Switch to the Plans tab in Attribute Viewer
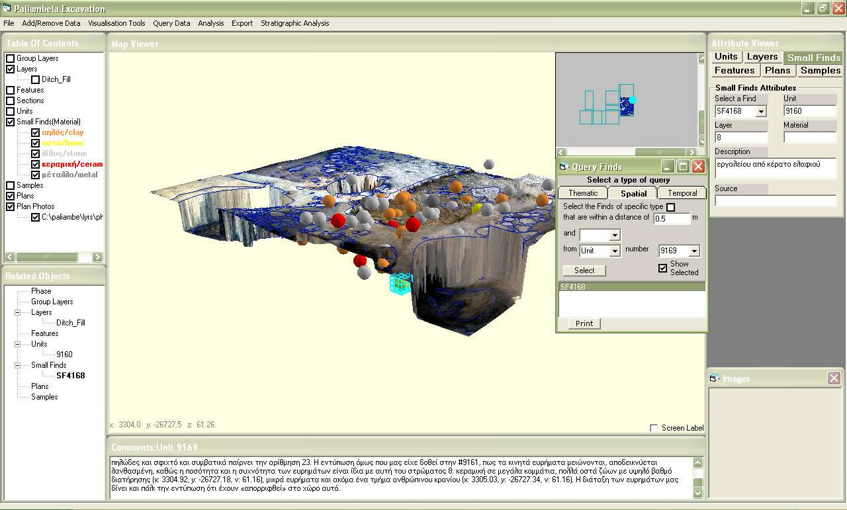847x510 pixels. (x=778, y=70)
